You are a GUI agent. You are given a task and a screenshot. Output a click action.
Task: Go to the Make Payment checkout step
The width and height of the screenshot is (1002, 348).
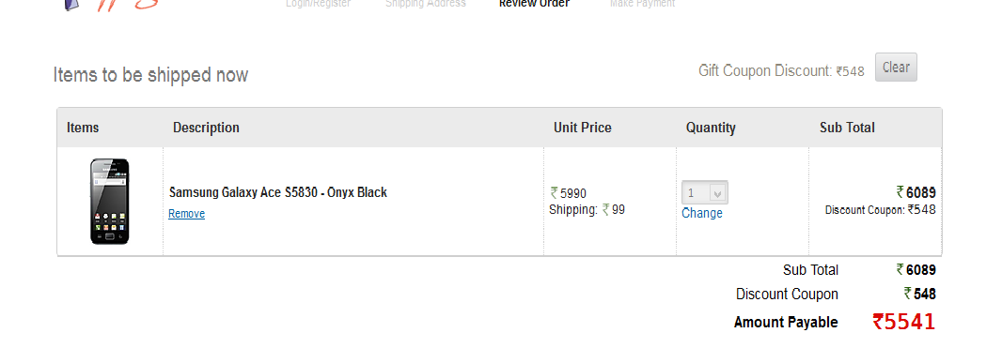pyautogui.click(x=642, y=4)
